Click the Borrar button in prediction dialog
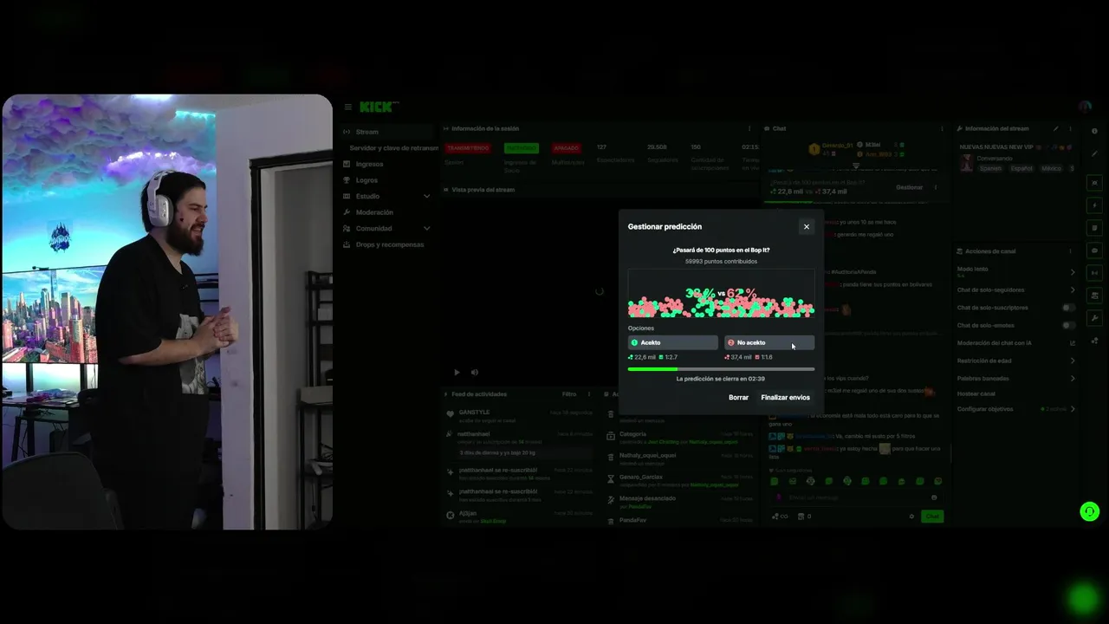Screen dimensions: 1109x624 point(738,398)
